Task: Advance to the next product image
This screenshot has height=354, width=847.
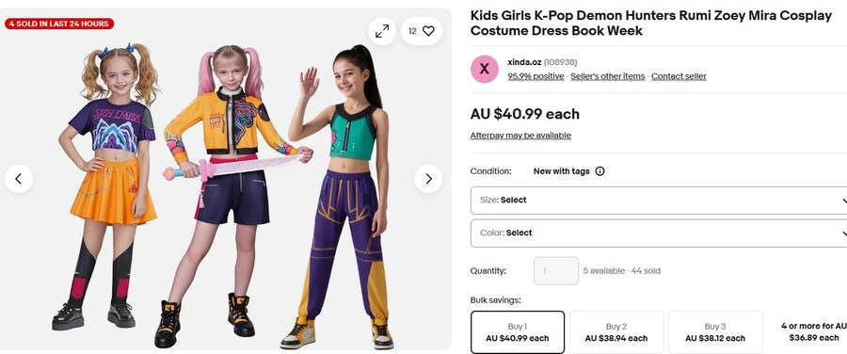Action: click(x=428, y=179)
